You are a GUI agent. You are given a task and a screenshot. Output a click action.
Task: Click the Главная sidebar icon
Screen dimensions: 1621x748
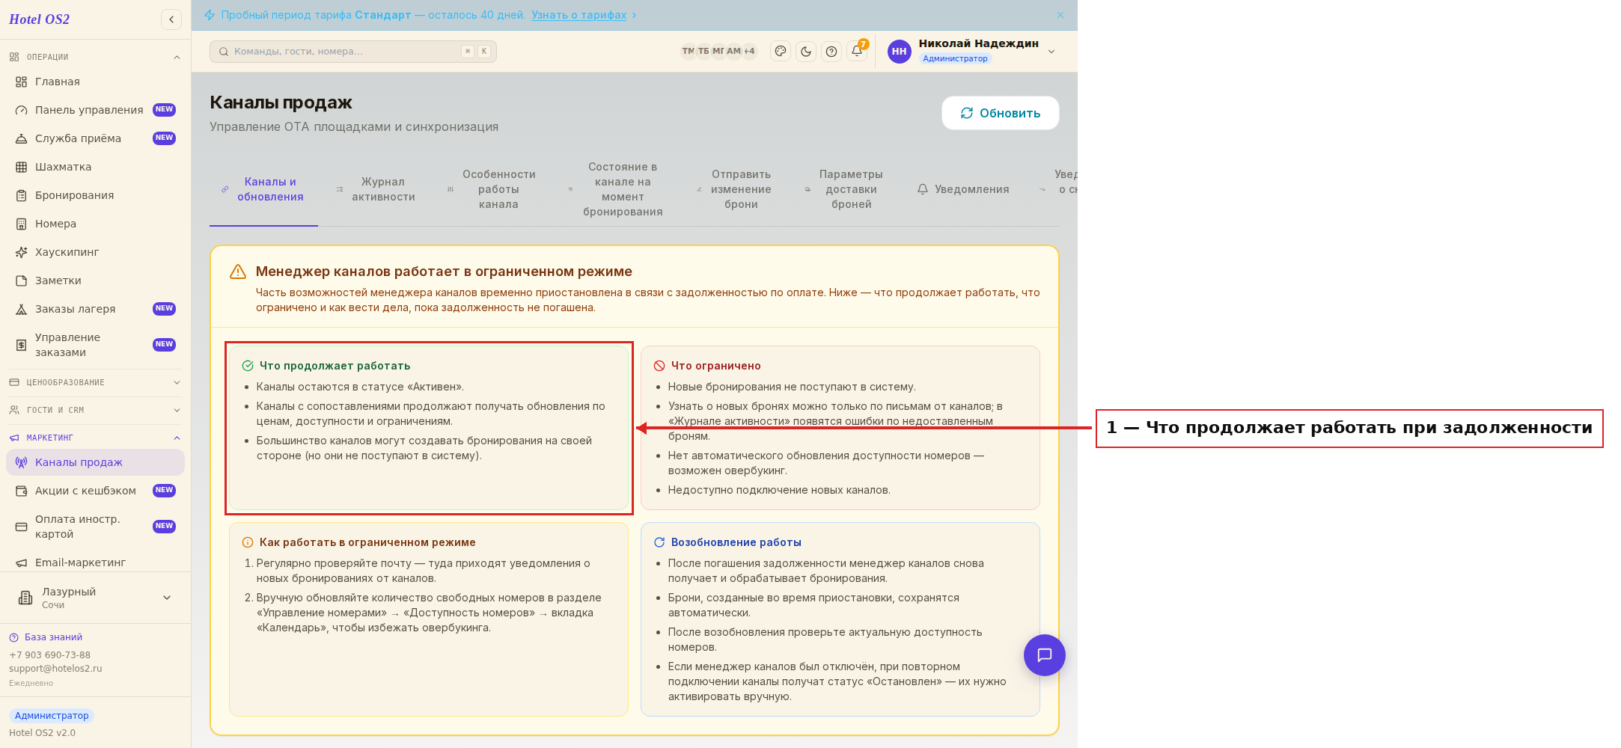(x=22, y=82)
